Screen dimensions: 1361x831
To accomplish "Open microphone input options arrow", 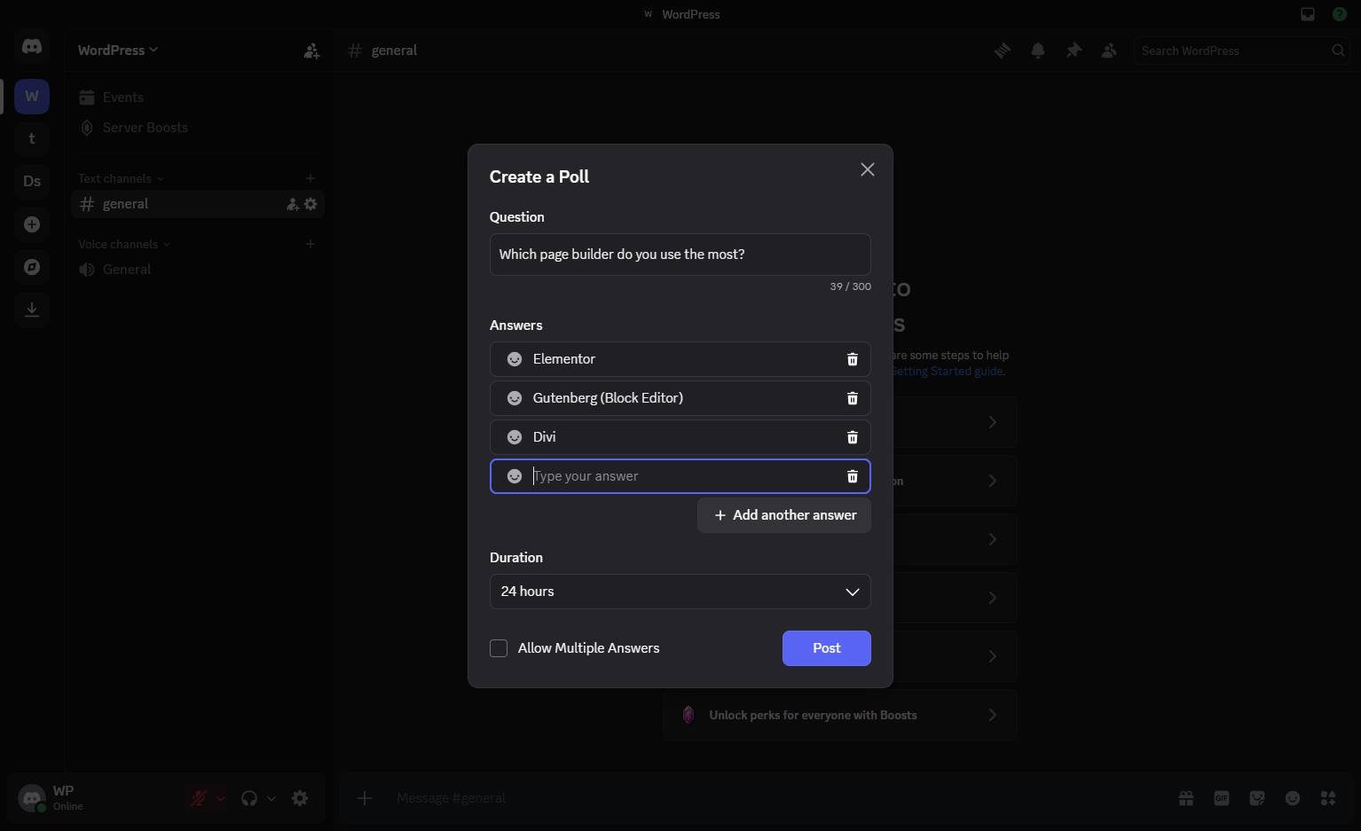I will click(x=221, y=798).
